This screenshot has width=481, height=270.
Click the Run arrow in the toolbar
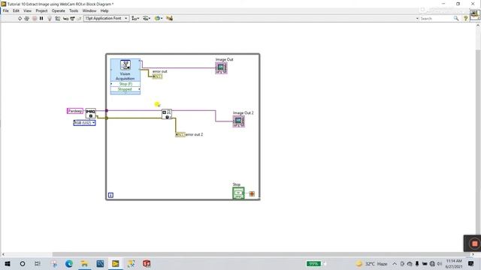click(20, 18)
